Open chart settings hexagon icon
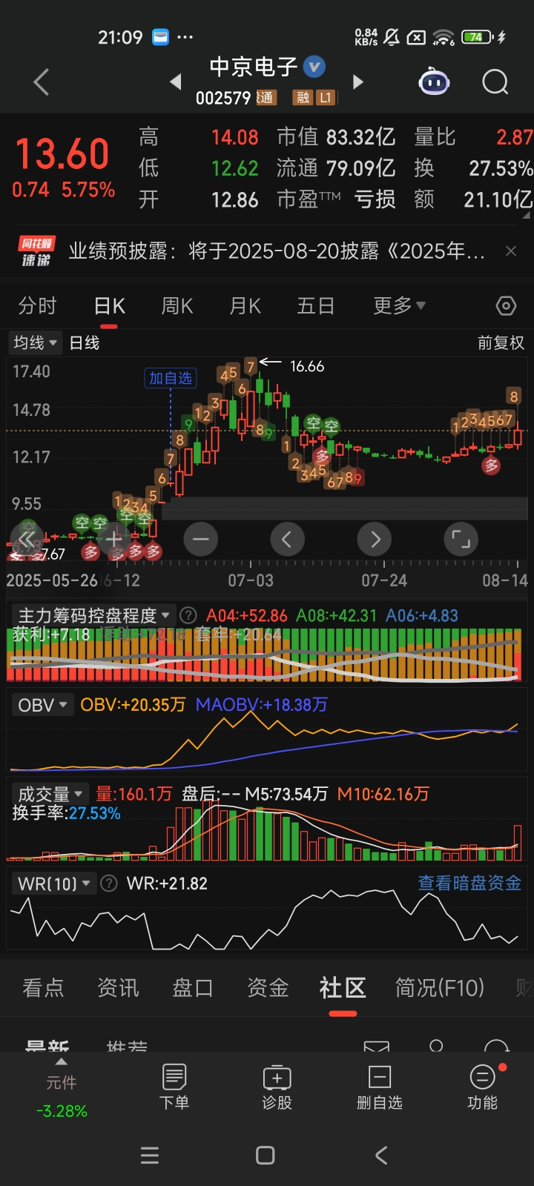The height and width of the screenshot is (1186, 534). pyautogui.click(x=506, y=305)
